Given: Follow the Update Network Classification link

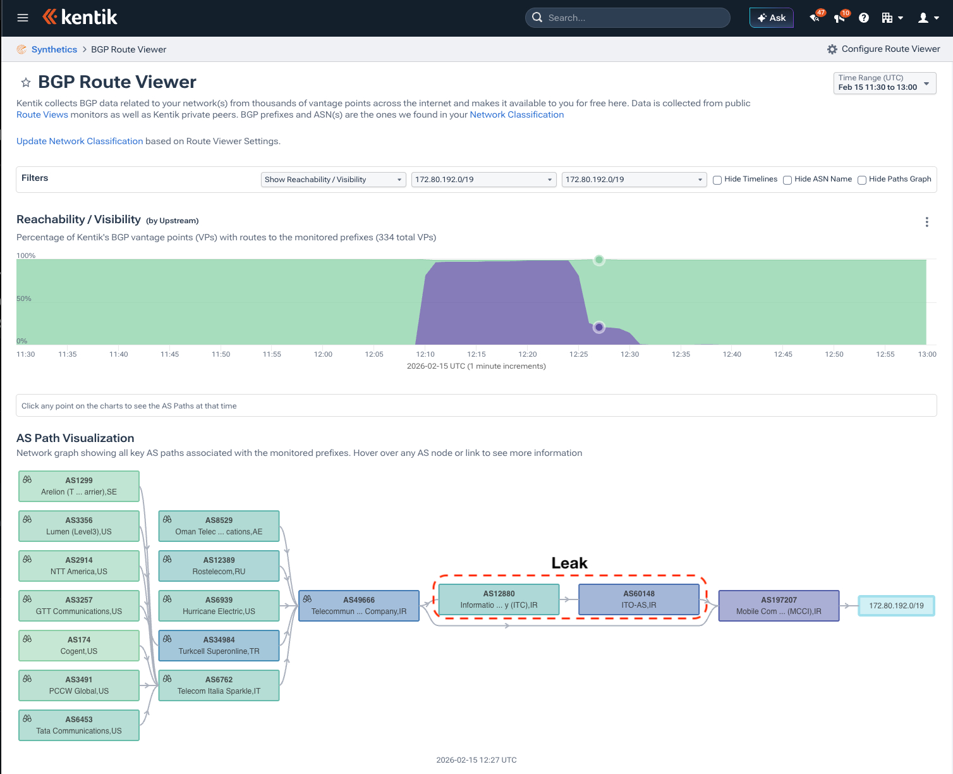Looking at the screenshot, I should click(x=80, y=141).
